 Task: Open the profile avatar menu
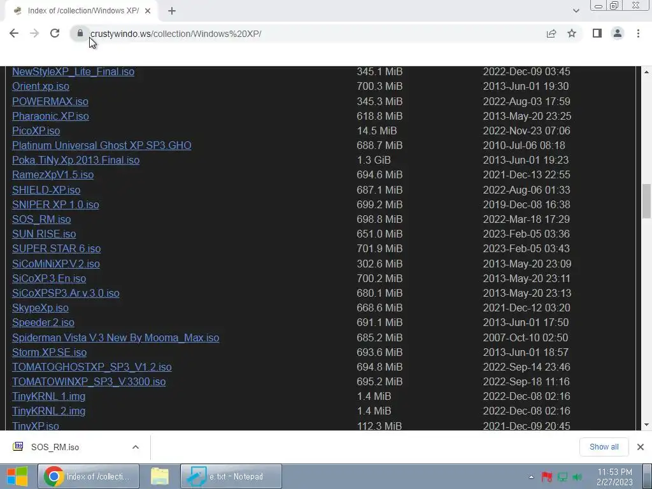(x=618, y=33)
